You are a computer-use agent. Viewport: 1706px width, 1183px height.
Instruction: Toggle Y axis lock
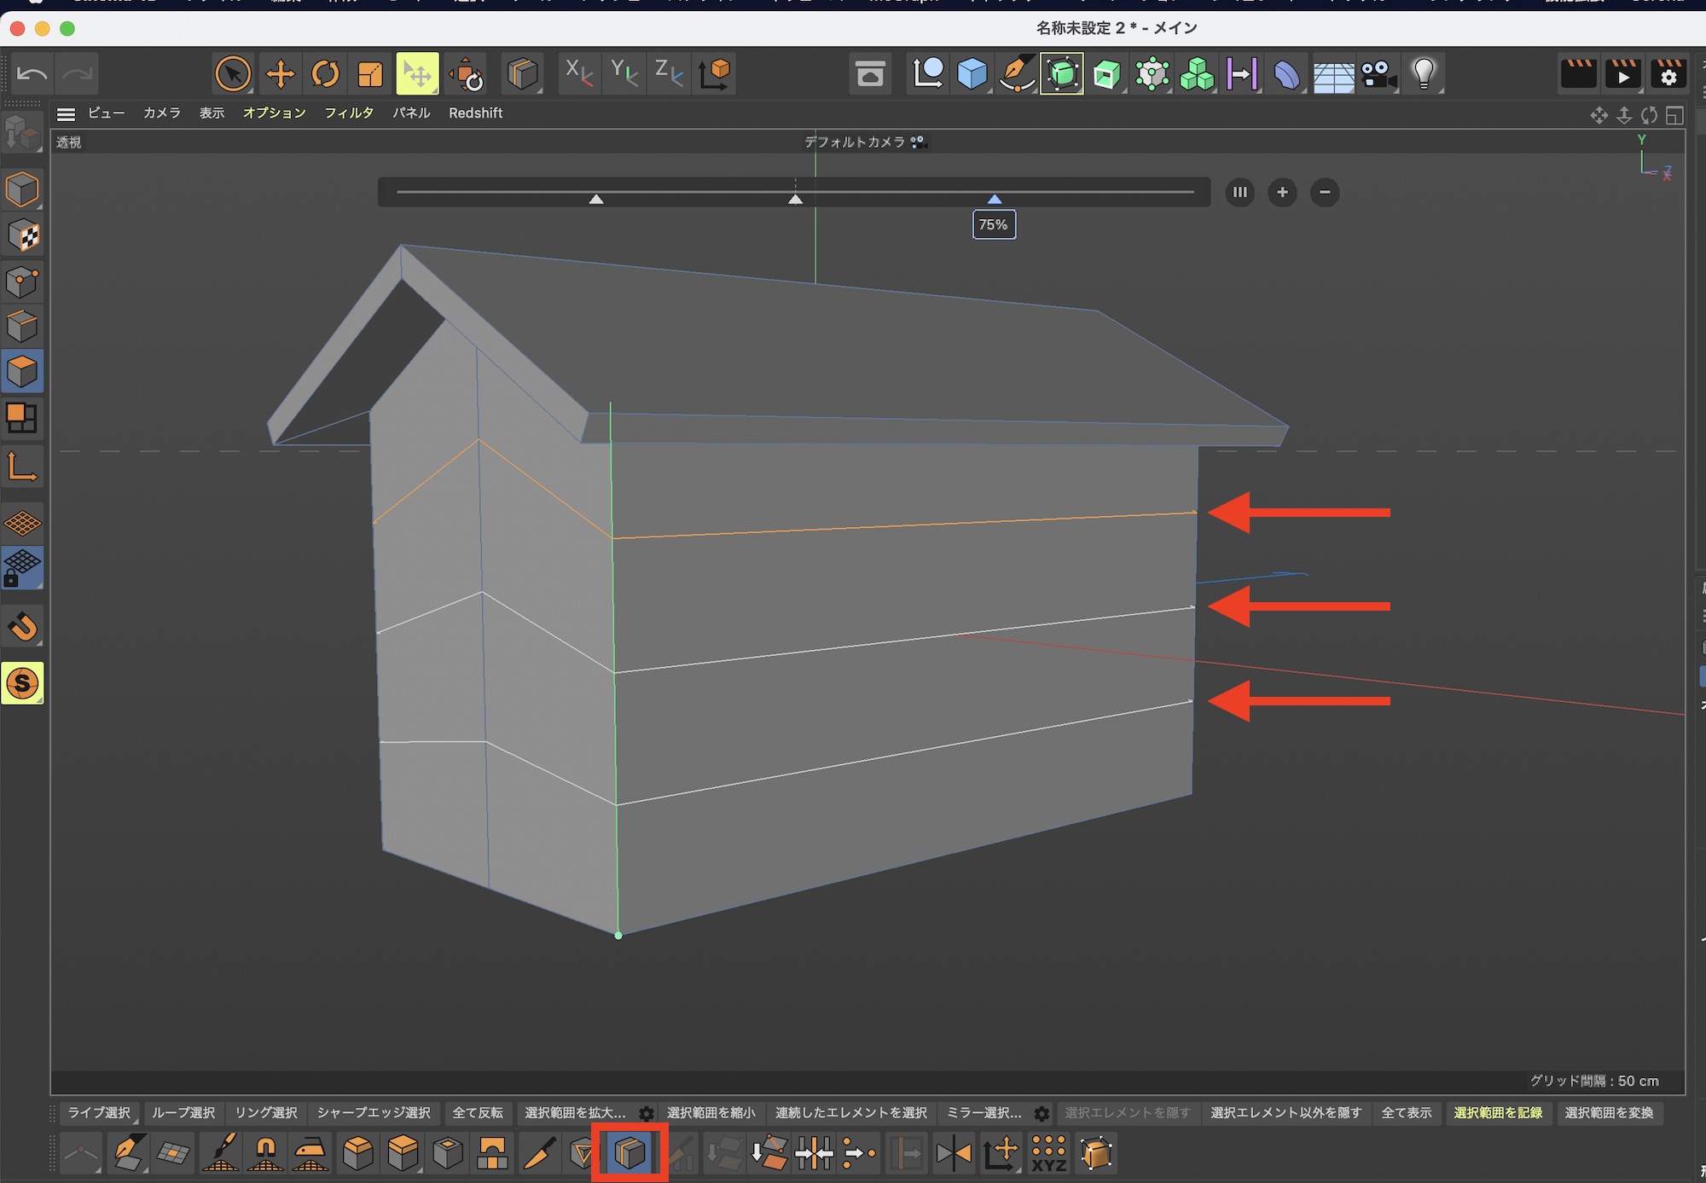(624, 74)
